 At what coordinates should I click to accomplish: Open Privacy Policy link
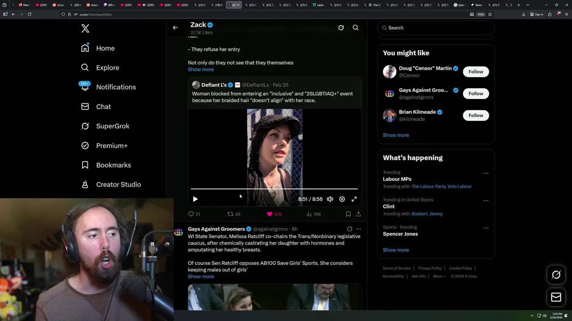click(430, 268)
